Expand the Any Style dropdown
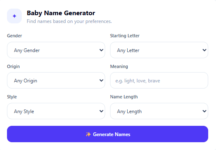 (x=56, y=111)
